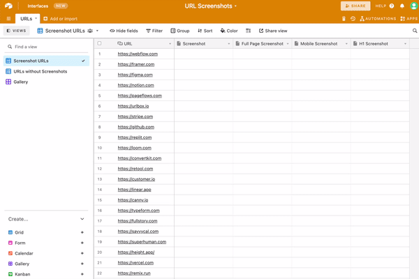Viewport: 419px width, 279px height.
Task: Expand the URL Screenshots base title dropdown
Action: point(236,6)
